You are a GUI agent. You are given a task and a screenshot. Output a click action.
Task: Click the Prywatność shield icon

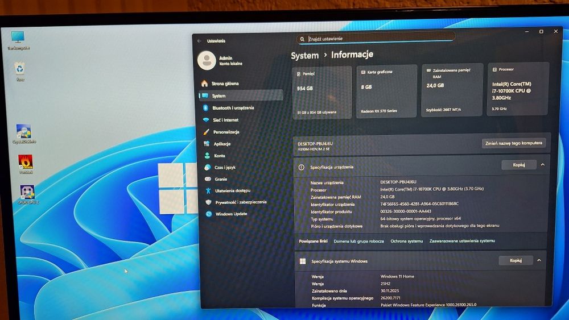click(x=209, y=202)
